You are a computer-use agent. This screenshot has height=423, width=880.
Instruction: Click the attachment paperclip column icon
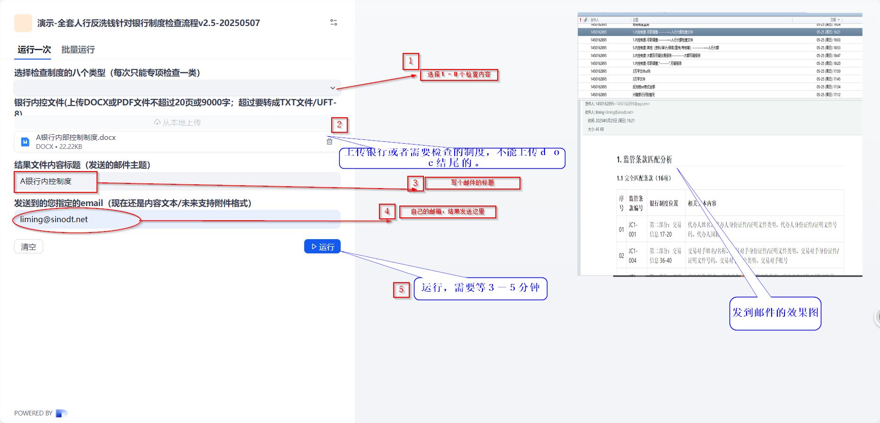[586, 20]
